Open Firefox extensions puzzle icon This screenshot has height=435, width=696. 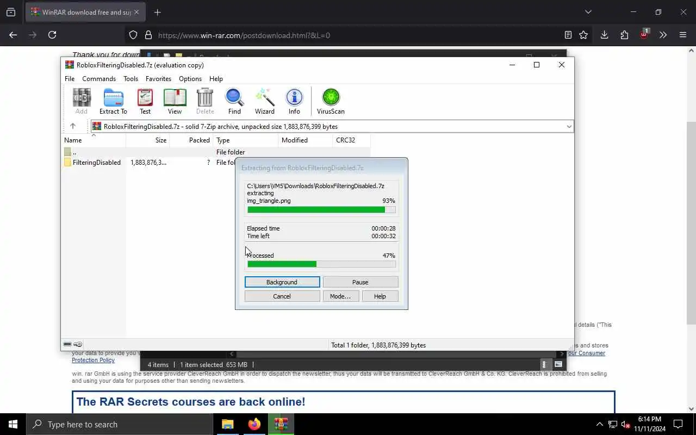tap(624, 35)
